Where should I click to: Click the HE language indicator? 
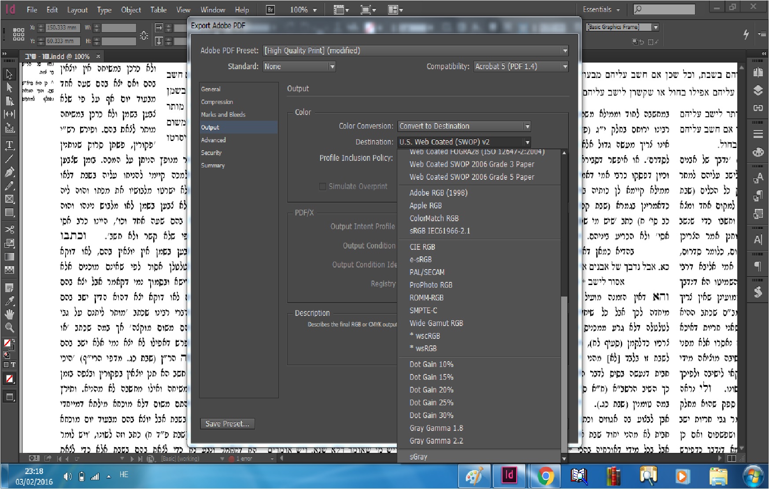(x=124, y=474)
